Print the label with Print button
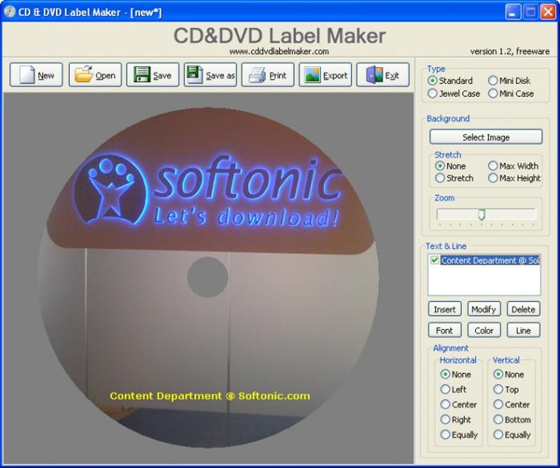560x468 pixels. (268, 75)
